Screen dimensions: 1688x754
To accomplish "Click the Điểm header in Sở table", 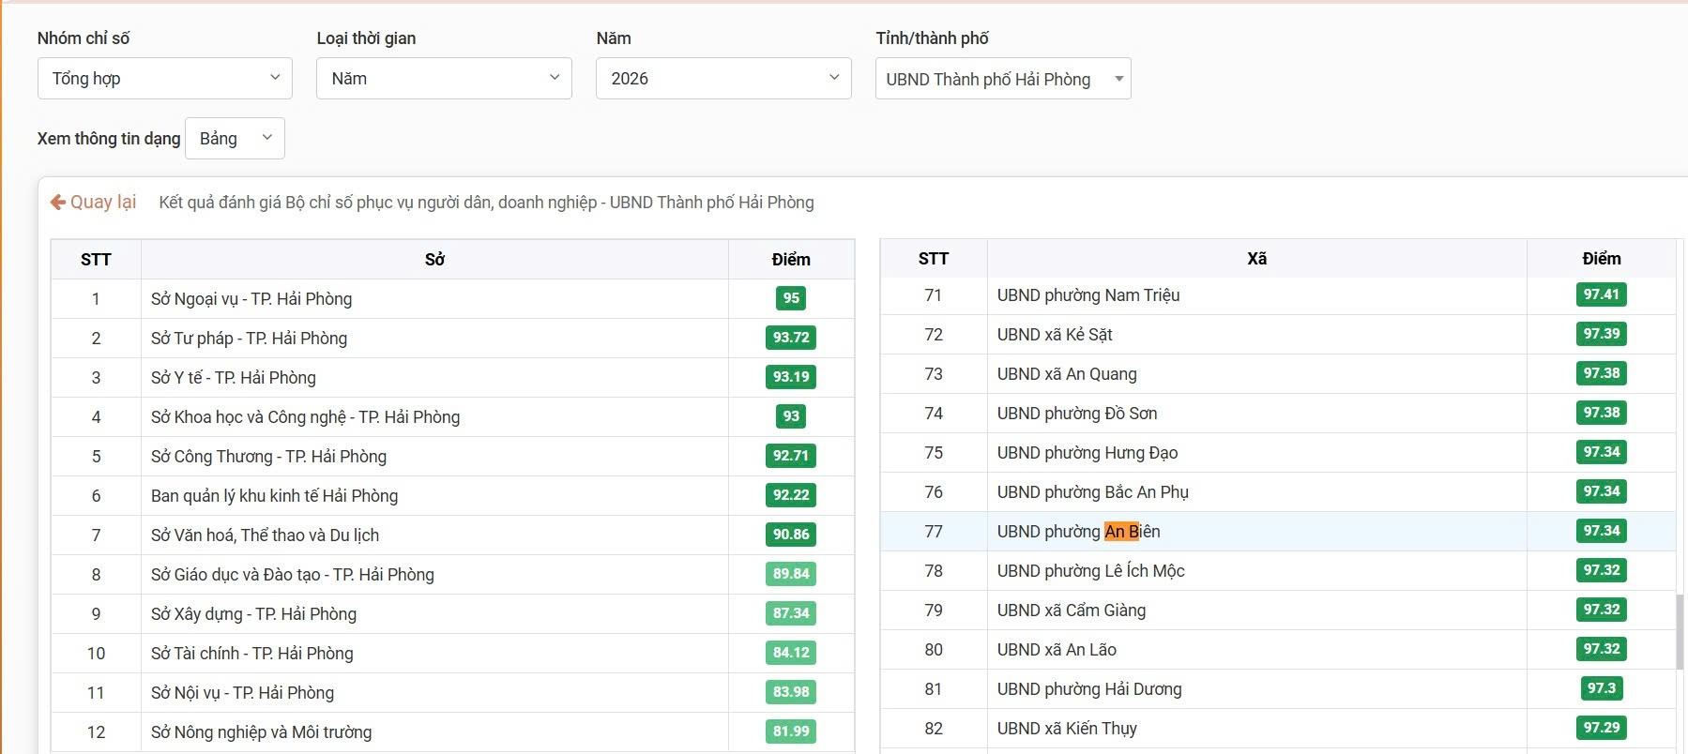I will [x=791, y=259].
